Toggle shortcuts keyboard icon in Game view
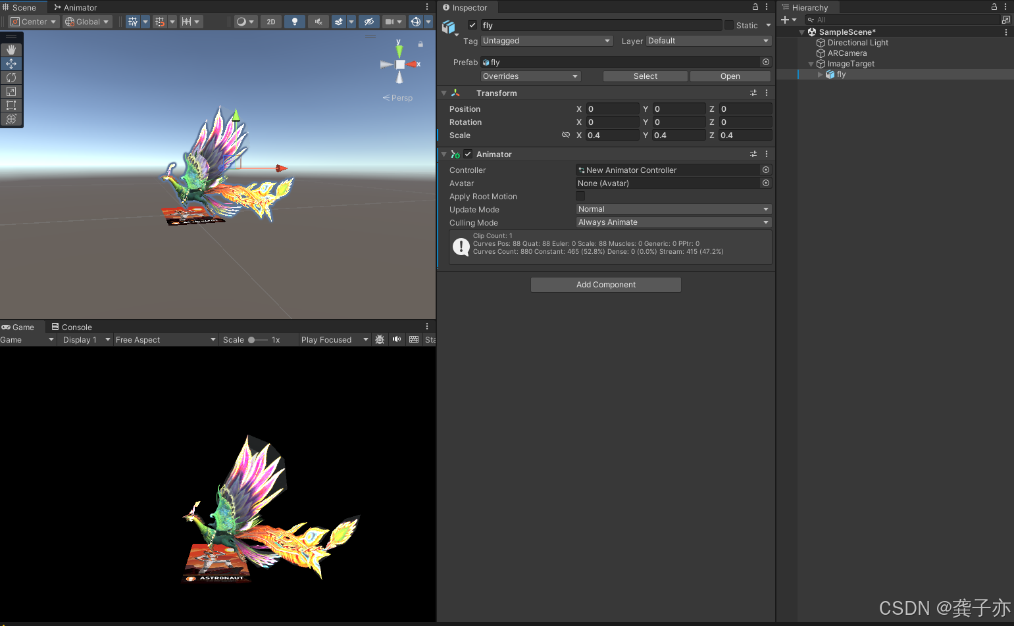 pos(414,340)
